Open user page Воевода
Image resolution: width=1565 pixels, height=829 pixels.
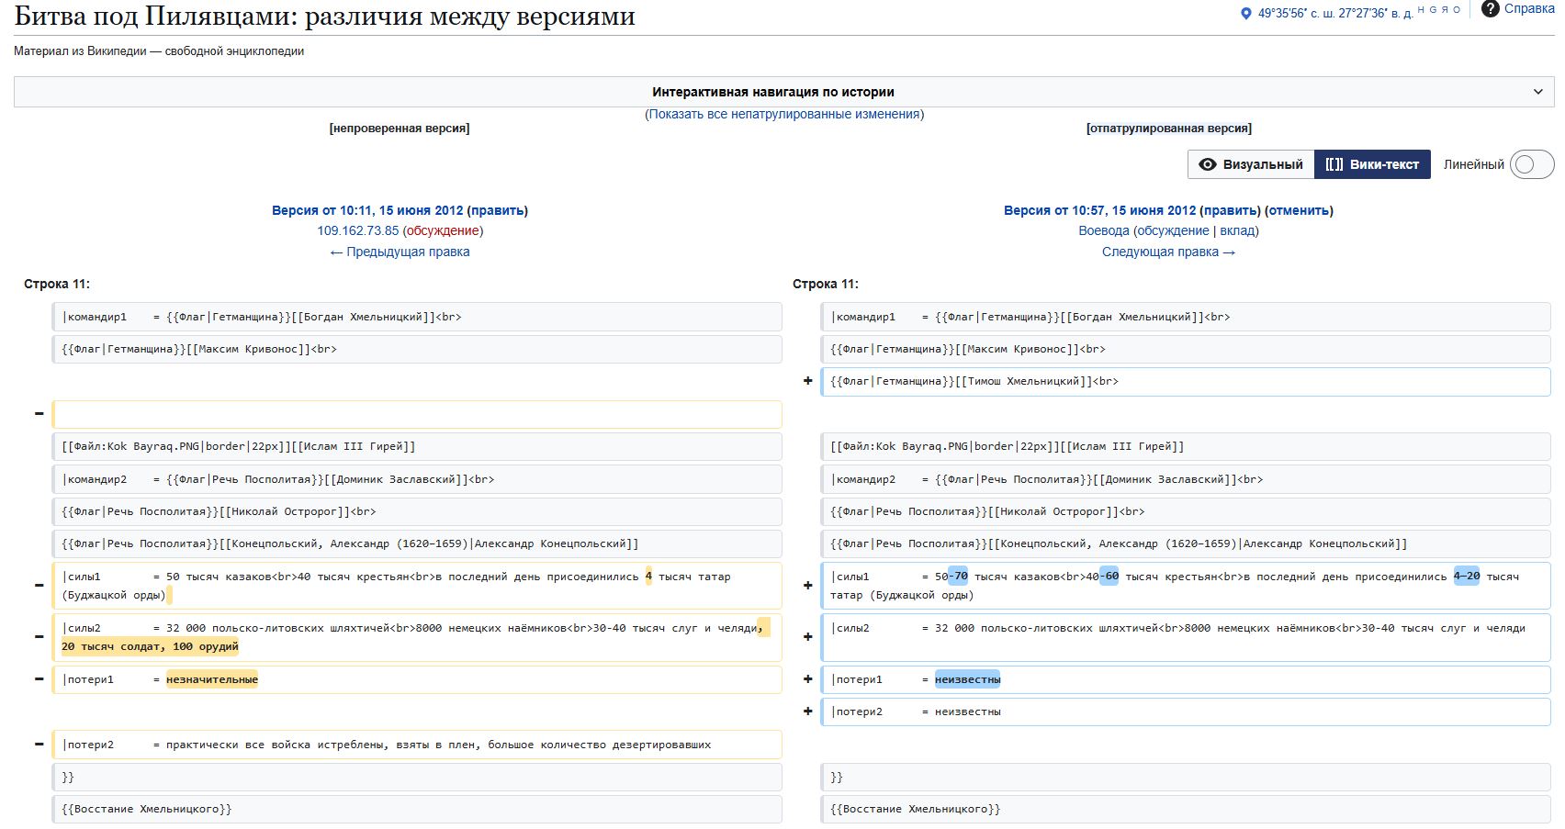[1104, 230]
